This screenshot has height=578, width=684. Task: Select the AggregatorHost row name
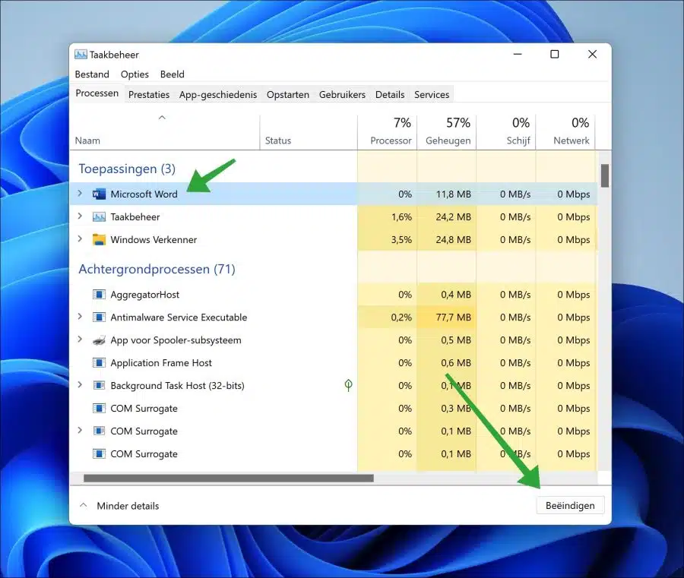coord(145,295)
